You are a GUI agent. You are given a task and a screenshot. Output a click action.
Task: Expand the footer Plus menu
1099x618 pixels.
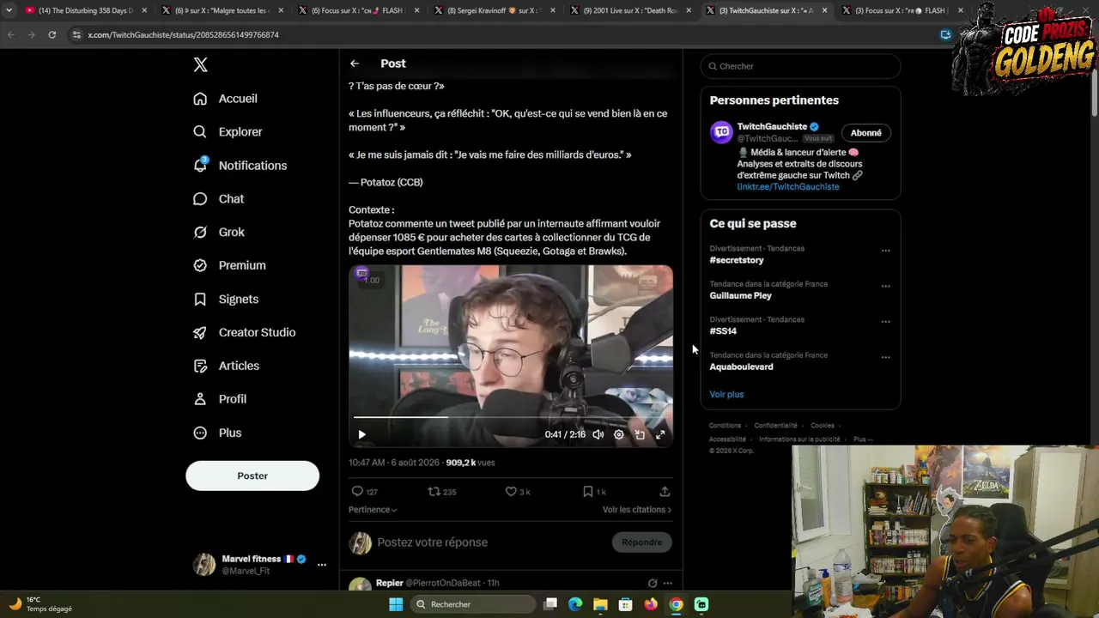tap(863, 439)
